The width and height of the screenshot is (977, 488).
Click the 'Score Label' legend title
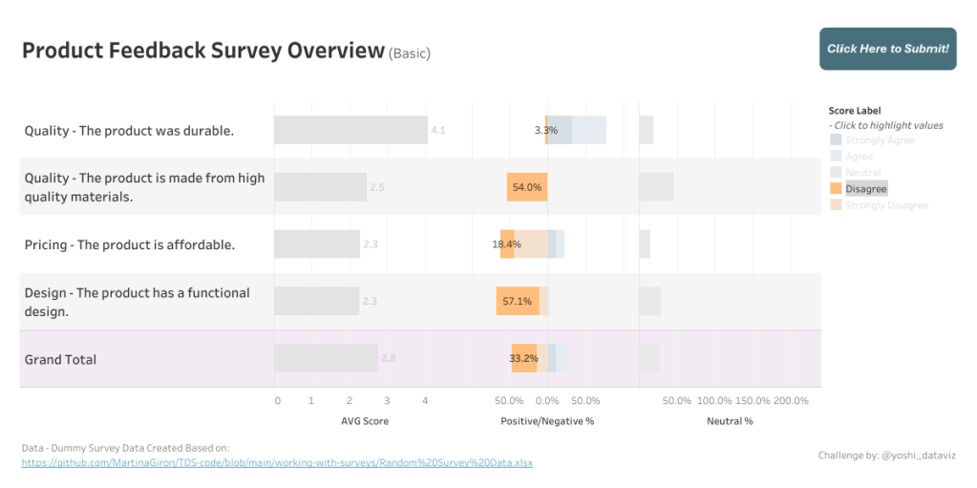point(855,111)
